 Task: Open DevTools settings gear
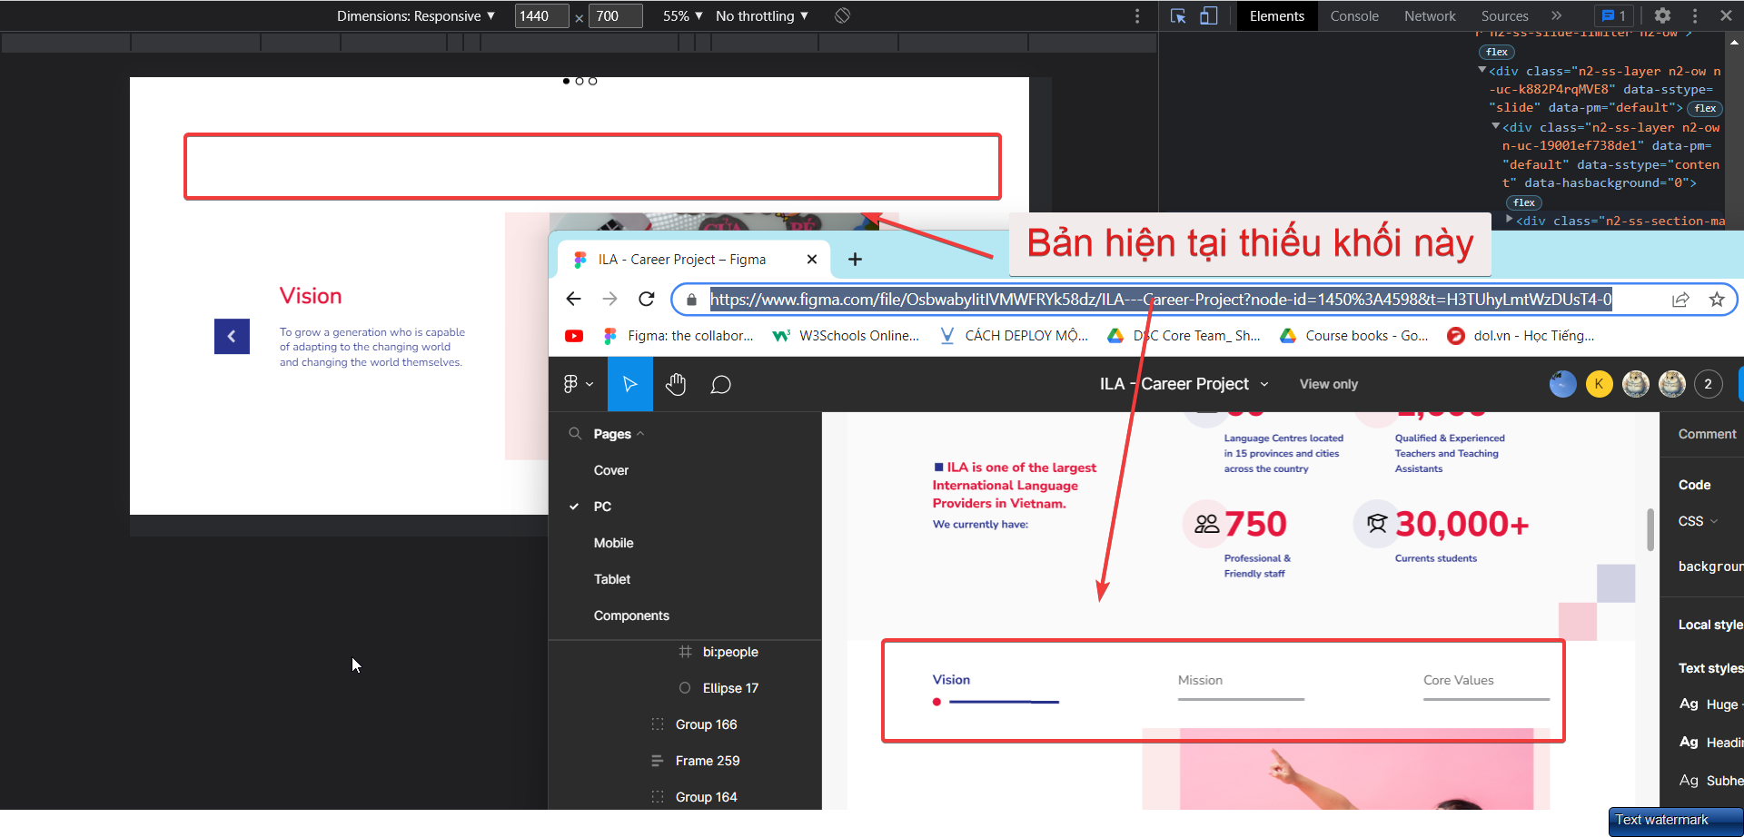pyautogui.click(x=1662, y=15)
